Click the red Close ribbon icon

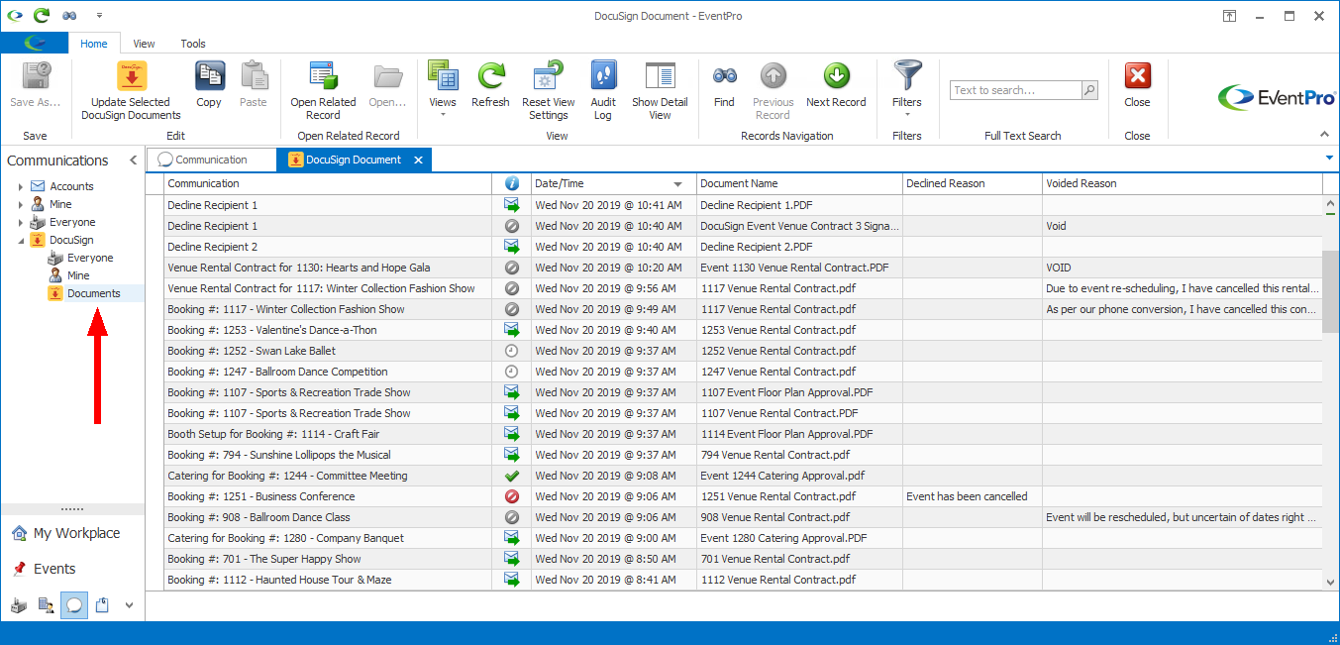1137,77
